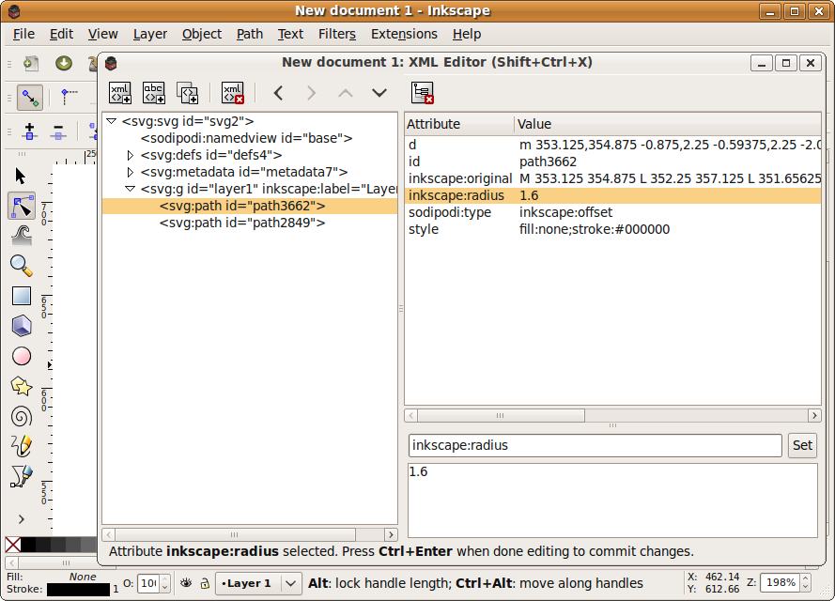Click the attribute value text area
The height and width of the screenshot is (601, 835).
tap(612, 501)
